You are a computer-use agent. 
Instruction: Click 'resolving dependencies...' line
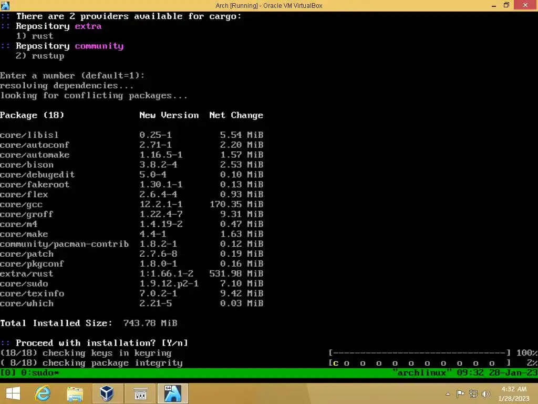67,86
